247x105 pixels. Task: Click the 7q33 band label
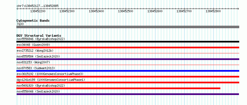[20, 24]
